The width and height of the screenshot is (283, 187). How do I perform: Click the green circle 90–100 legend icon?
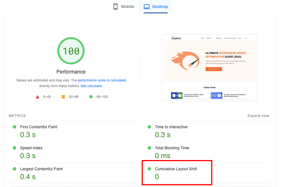pyautogui.click(x=91, y=97)
